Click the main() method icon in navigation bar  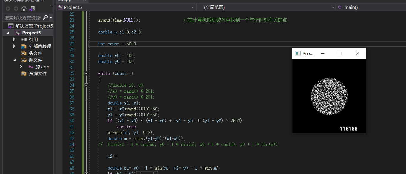pos(340,7)
